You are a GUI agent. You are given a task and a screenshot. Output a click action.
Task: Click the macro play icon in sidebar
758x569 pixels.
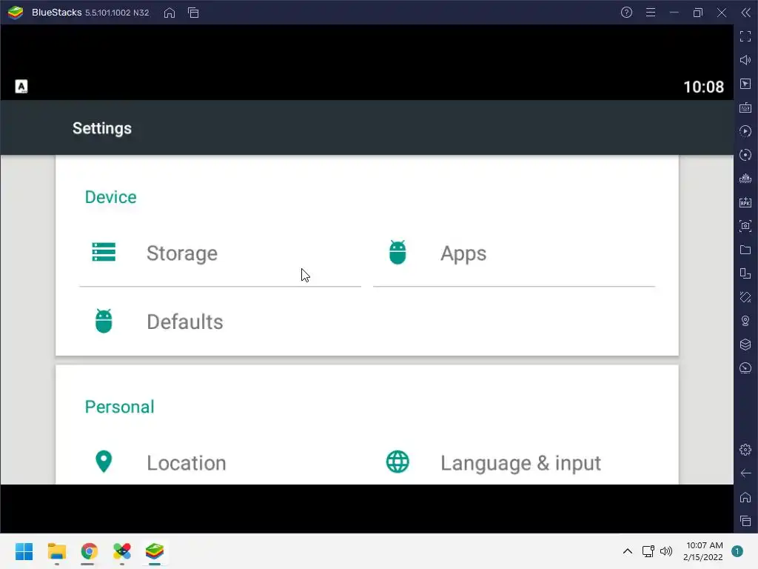[x=745, y=131]
